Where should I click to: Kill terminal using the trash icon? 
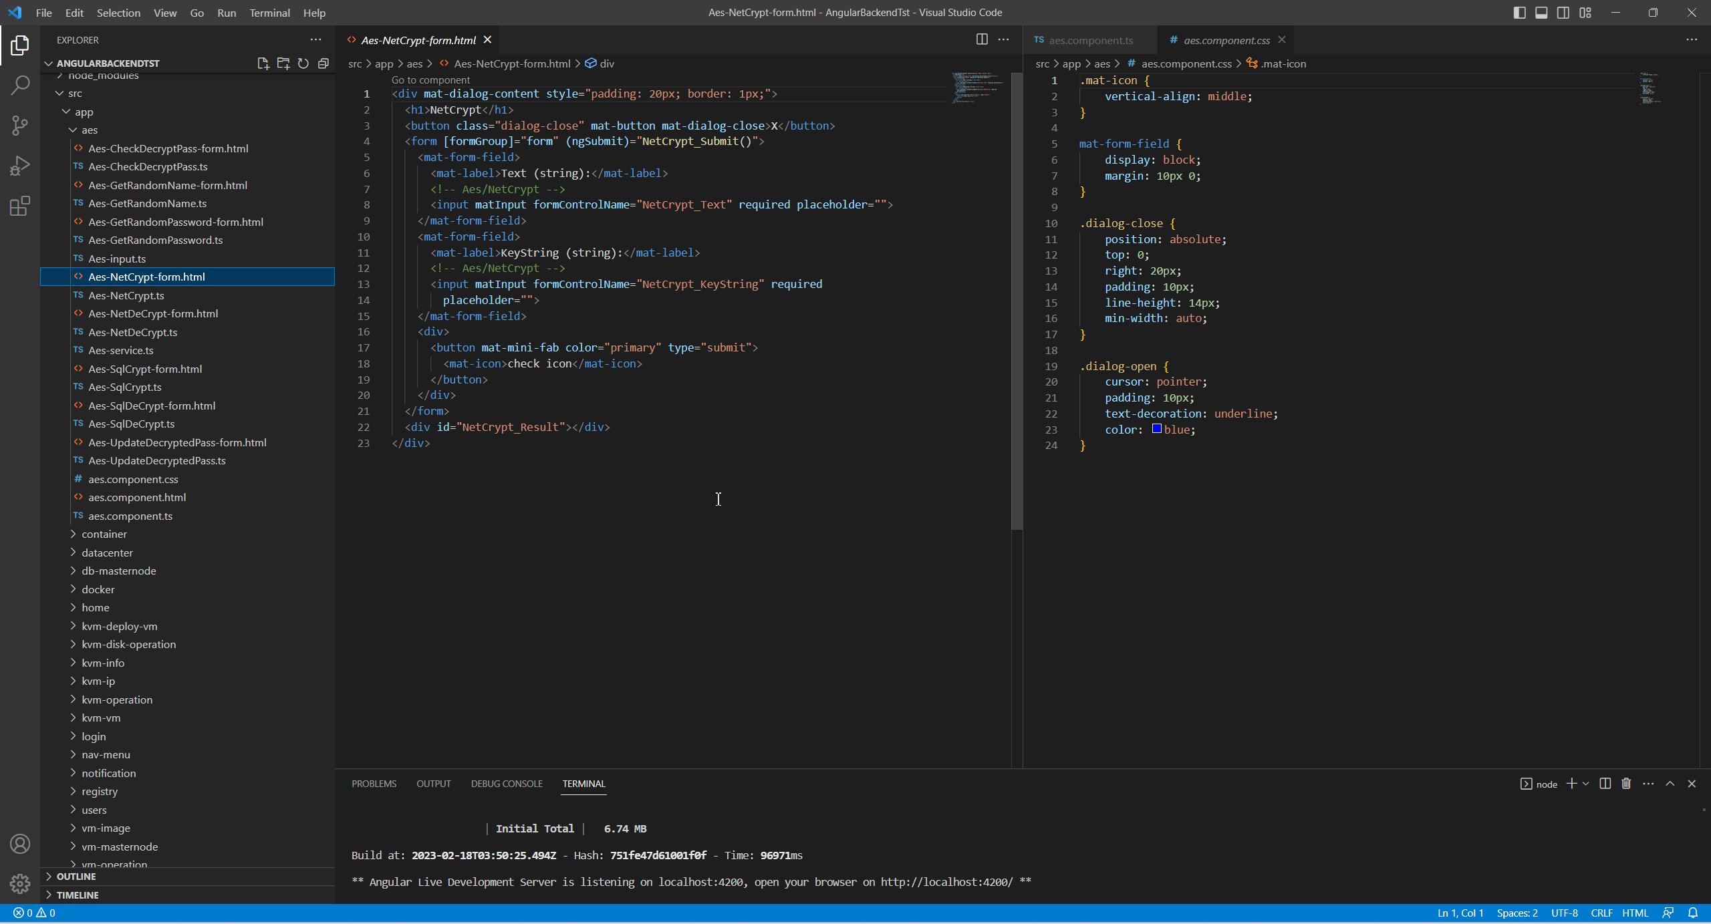click(1626, 784)
